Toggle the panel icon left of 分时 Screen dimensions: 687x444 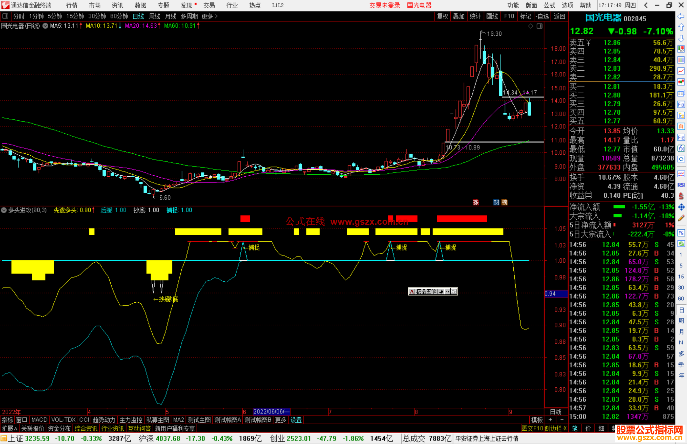pos(5,16)
